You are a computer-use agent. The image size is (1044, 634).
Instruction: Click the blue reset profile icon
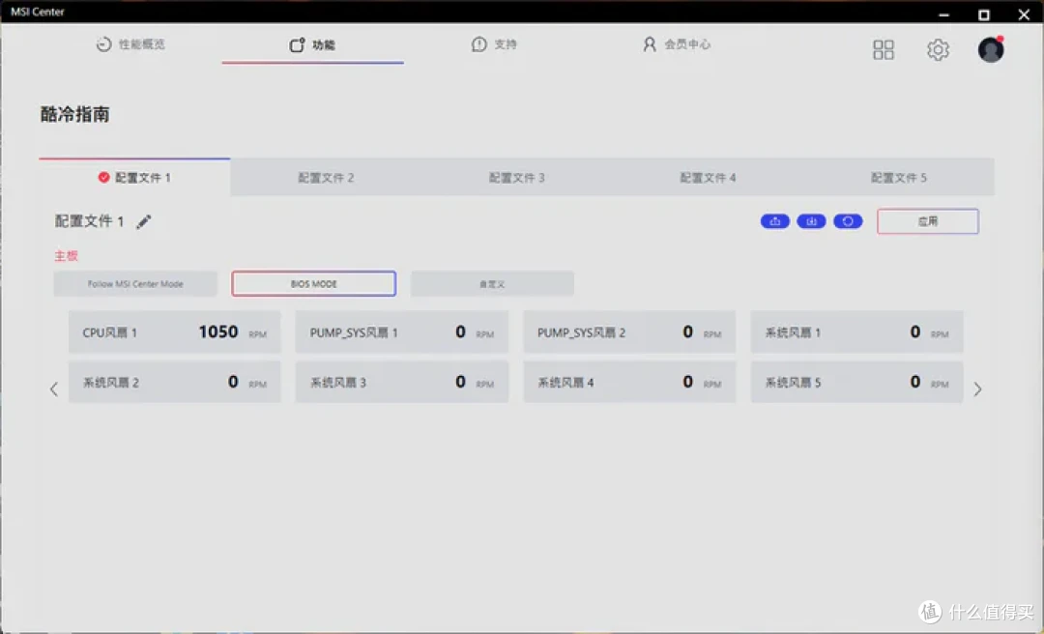pyautogui.click(x=848, y=221)
